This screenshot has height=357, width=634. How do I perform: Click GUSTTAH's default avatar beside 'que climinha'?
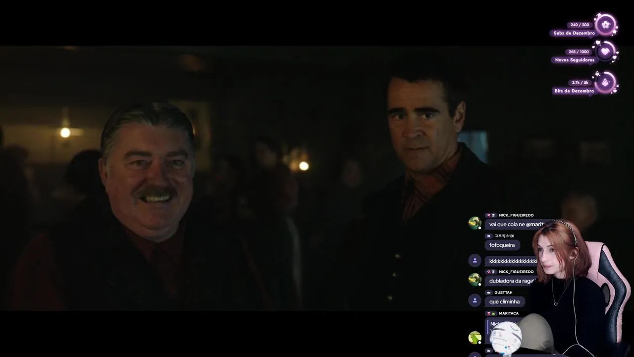coord(475,300)
